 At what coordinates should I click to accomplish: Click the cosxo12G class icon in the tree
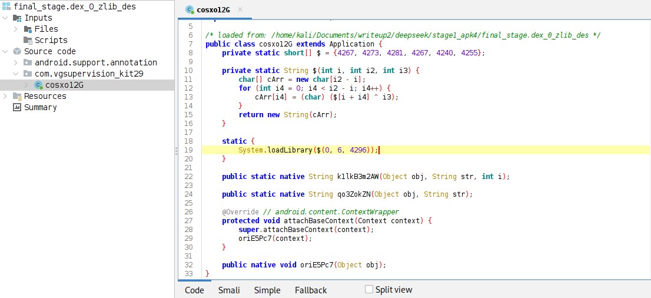39,85
